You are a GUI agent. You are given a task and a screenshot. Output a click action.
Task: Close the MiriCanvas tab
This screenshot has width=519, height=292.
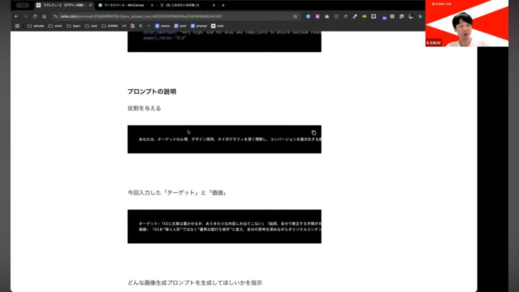(x=152, y=5)
